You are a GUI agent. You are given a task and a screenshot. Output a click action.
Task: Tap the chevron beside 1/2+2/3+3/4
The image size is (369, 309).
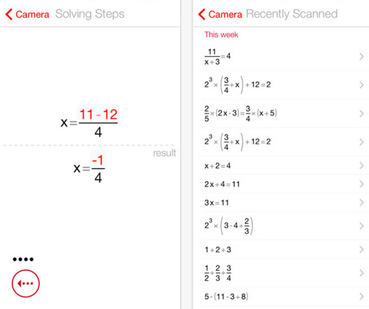[362, 273]
